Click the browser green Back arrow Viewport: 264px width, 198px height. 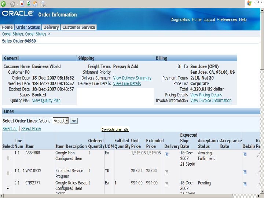[x=3, y=4]
